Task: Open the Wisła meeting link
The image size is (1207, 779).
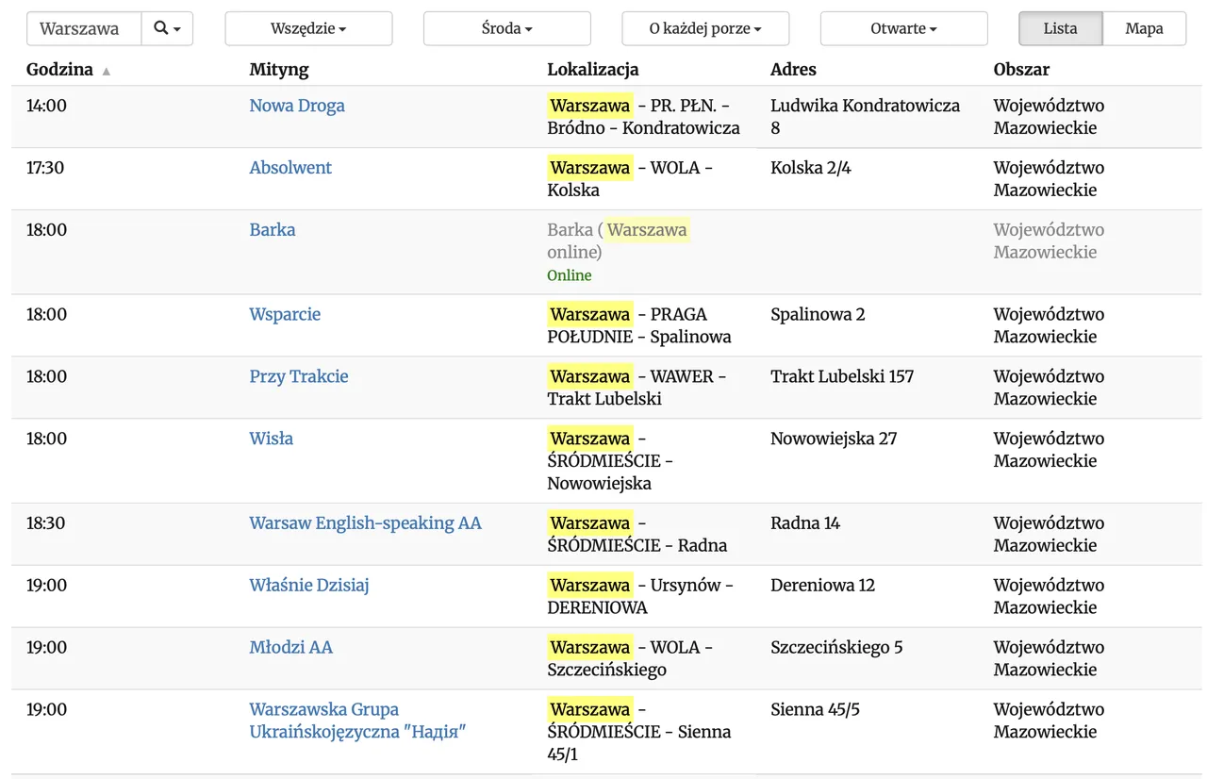Action: click(271, 439)
